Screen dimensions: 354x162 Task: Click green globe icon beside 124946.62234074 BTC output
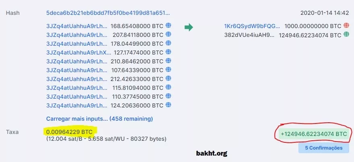pos(346,35)
